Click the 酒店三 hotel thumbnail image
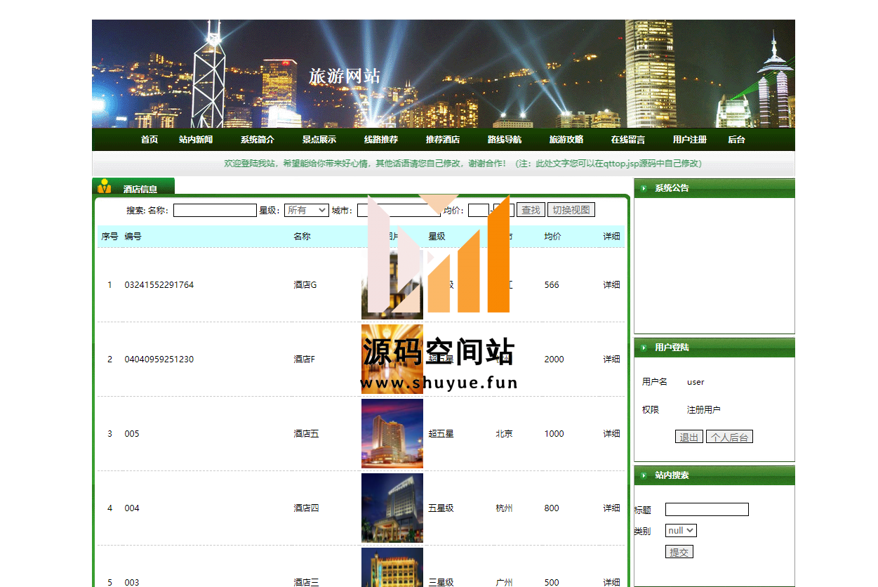The image size is (878, 587). (x=392, y=567)
